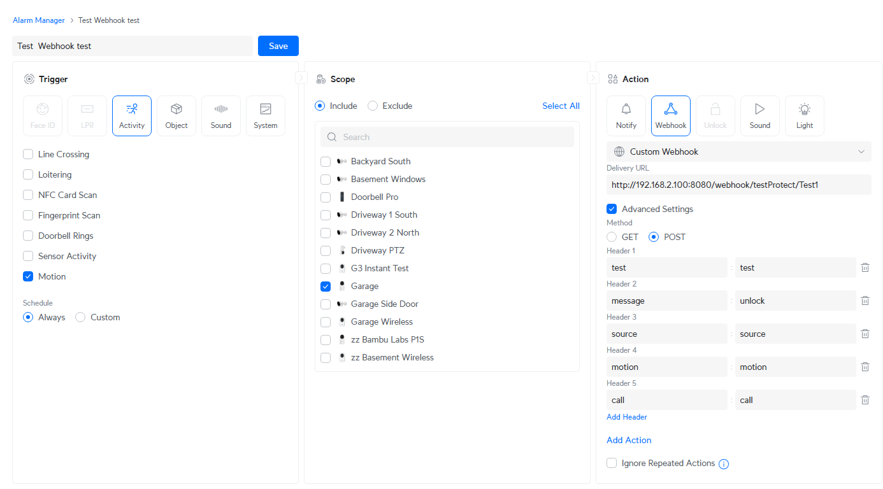Open the Custom Webhook dropdown
The image size is (883, 489).
click(x=739, y=152)
